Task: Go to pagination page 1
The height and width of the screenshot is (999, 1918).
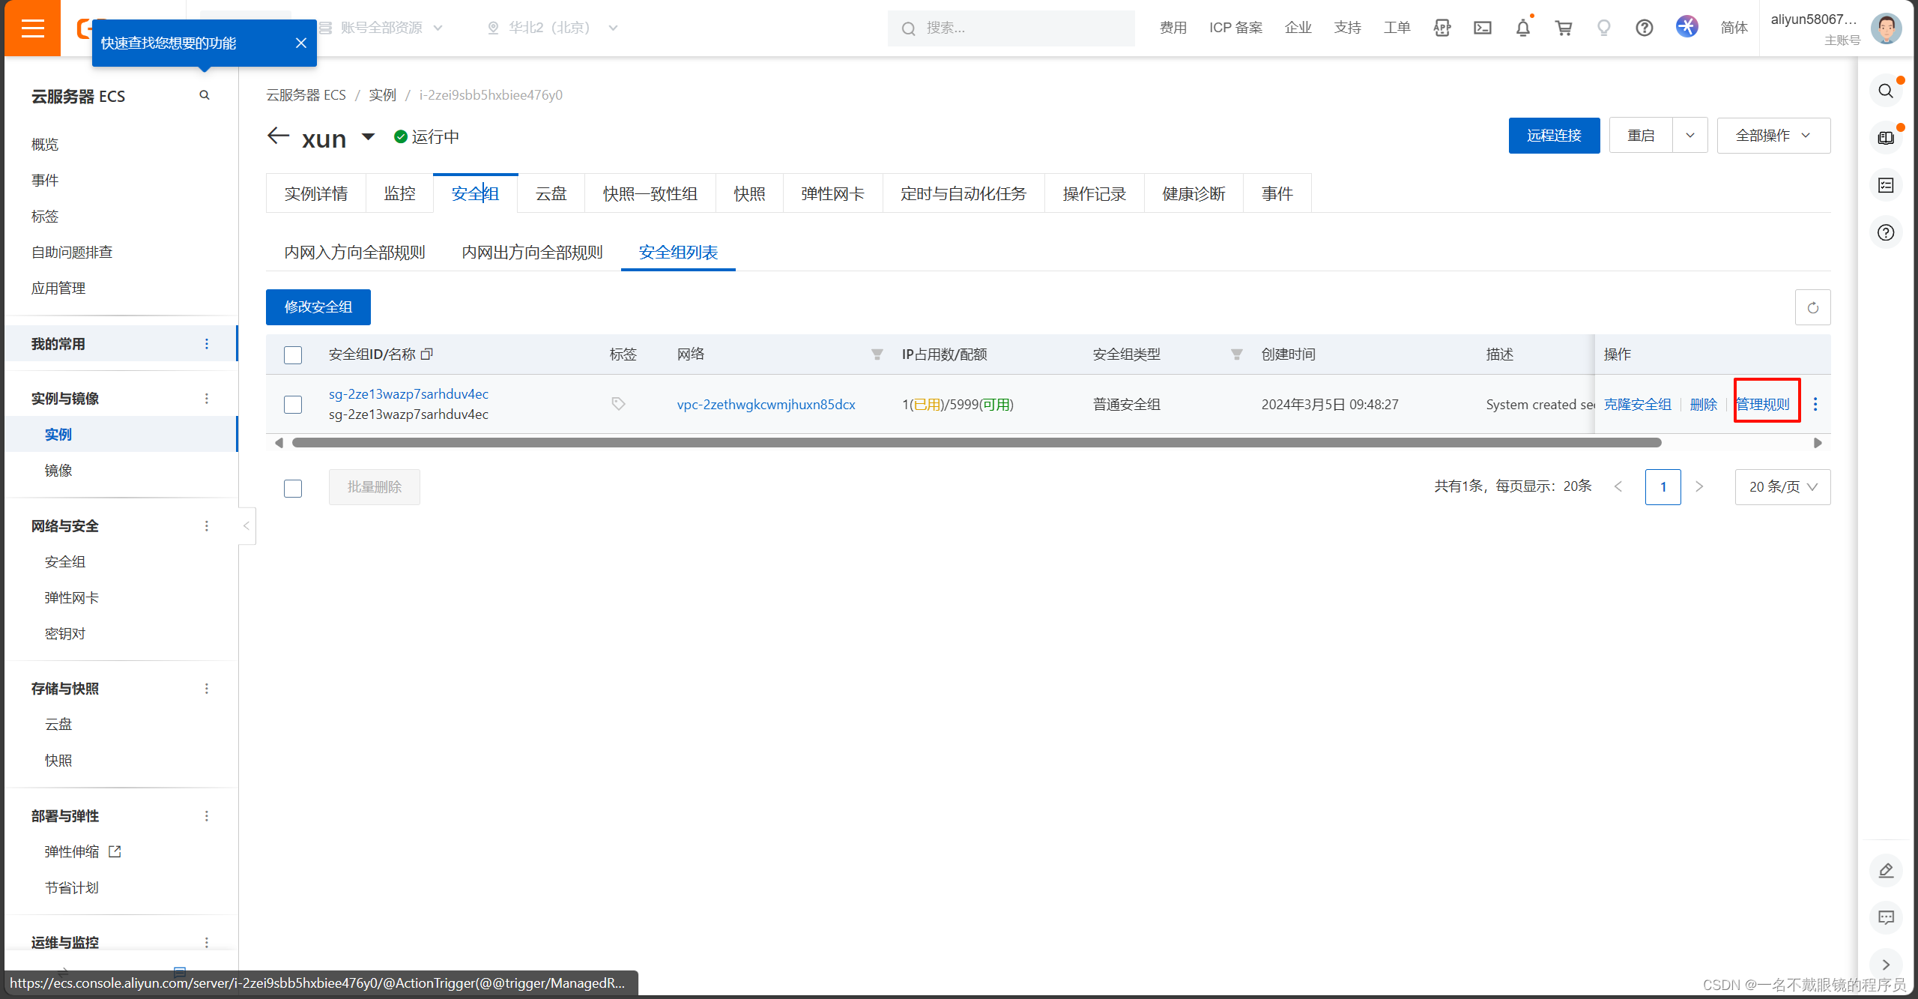Action: tap(1663, 487)
